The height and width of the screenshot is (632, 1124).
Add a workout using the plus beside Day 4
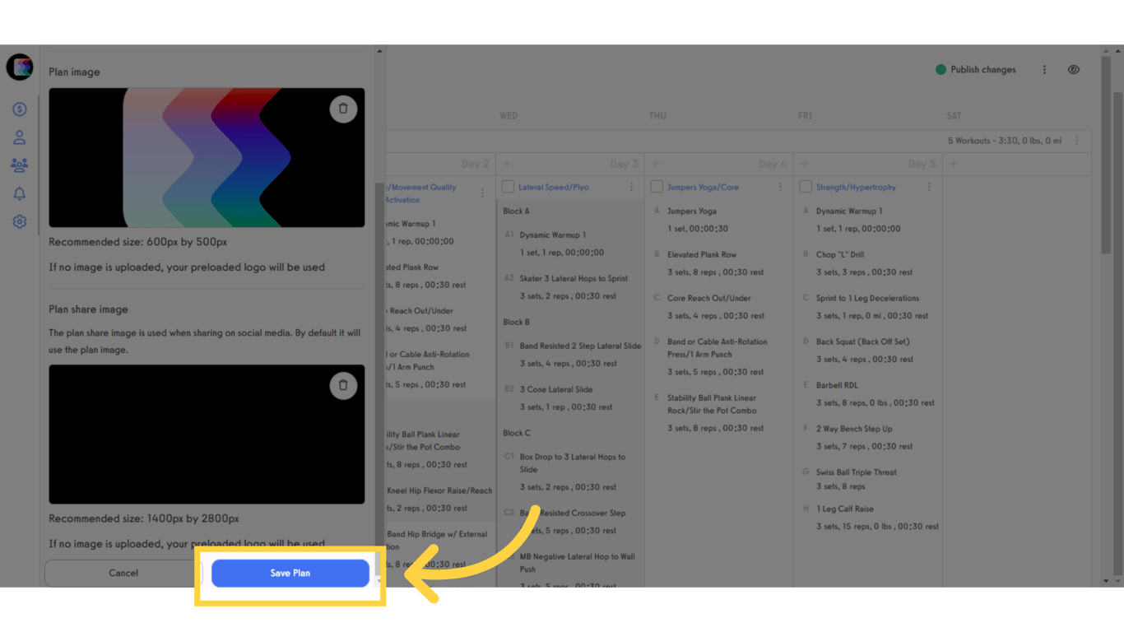655,164
